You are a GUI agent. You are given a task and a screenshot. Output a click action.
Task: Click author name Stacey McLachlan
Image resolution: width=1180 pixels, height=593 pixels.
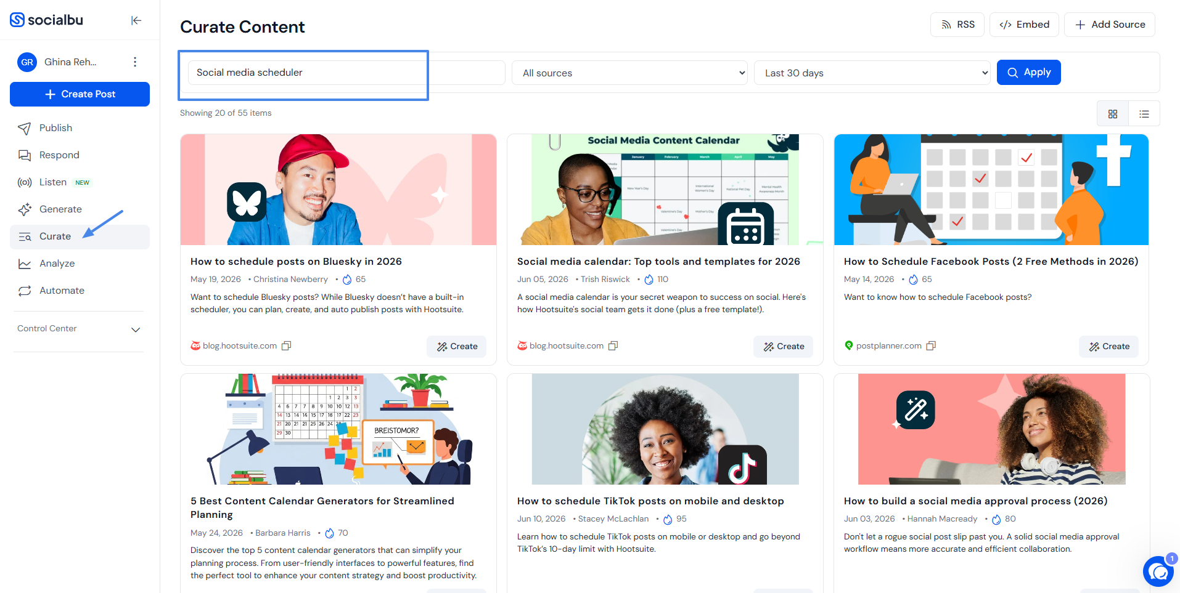tap(613, 519)
